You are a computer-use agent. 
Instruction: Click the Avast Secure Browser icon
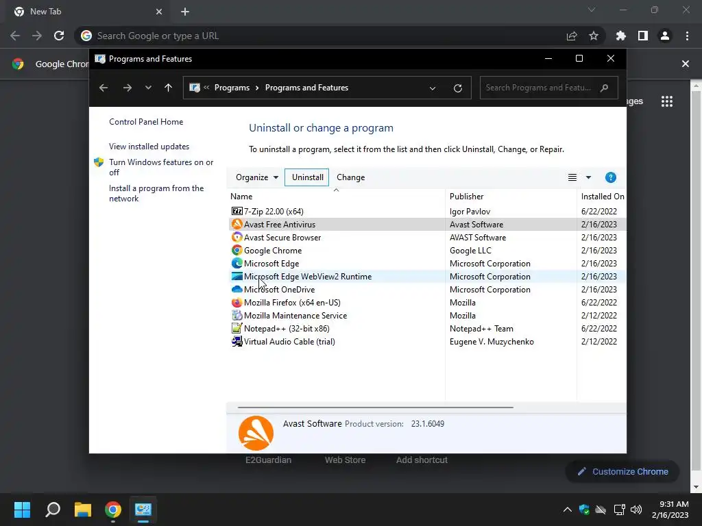[237, 237]
